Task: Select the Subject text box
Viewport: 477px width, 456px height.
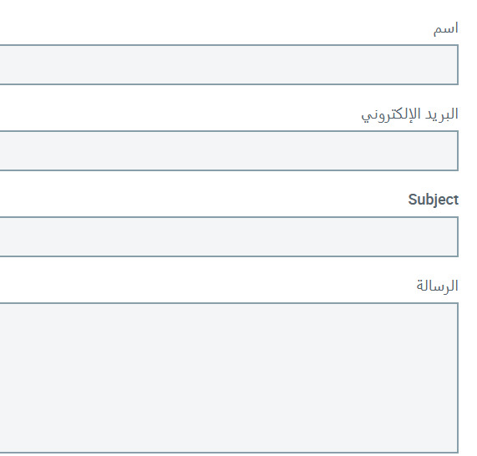Action: 229,236
